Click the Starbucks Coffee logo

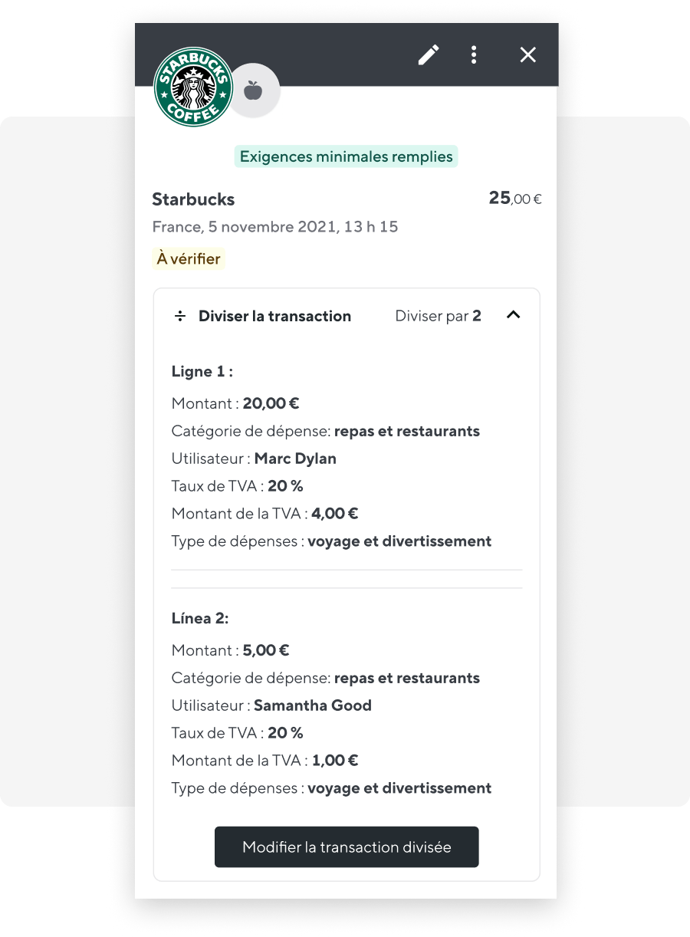tap(193, 87)
